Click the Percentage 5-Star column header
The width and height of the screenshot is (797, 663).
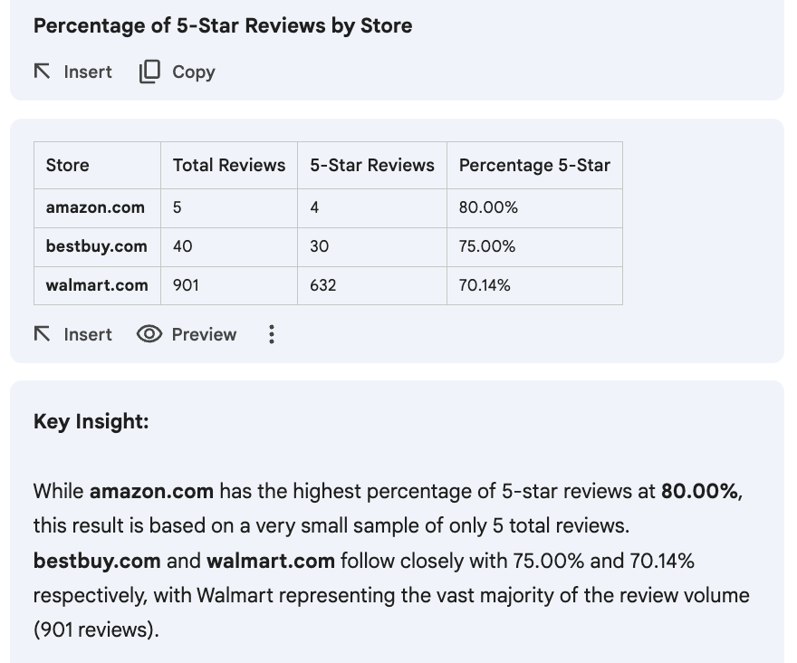pos(534,165)
